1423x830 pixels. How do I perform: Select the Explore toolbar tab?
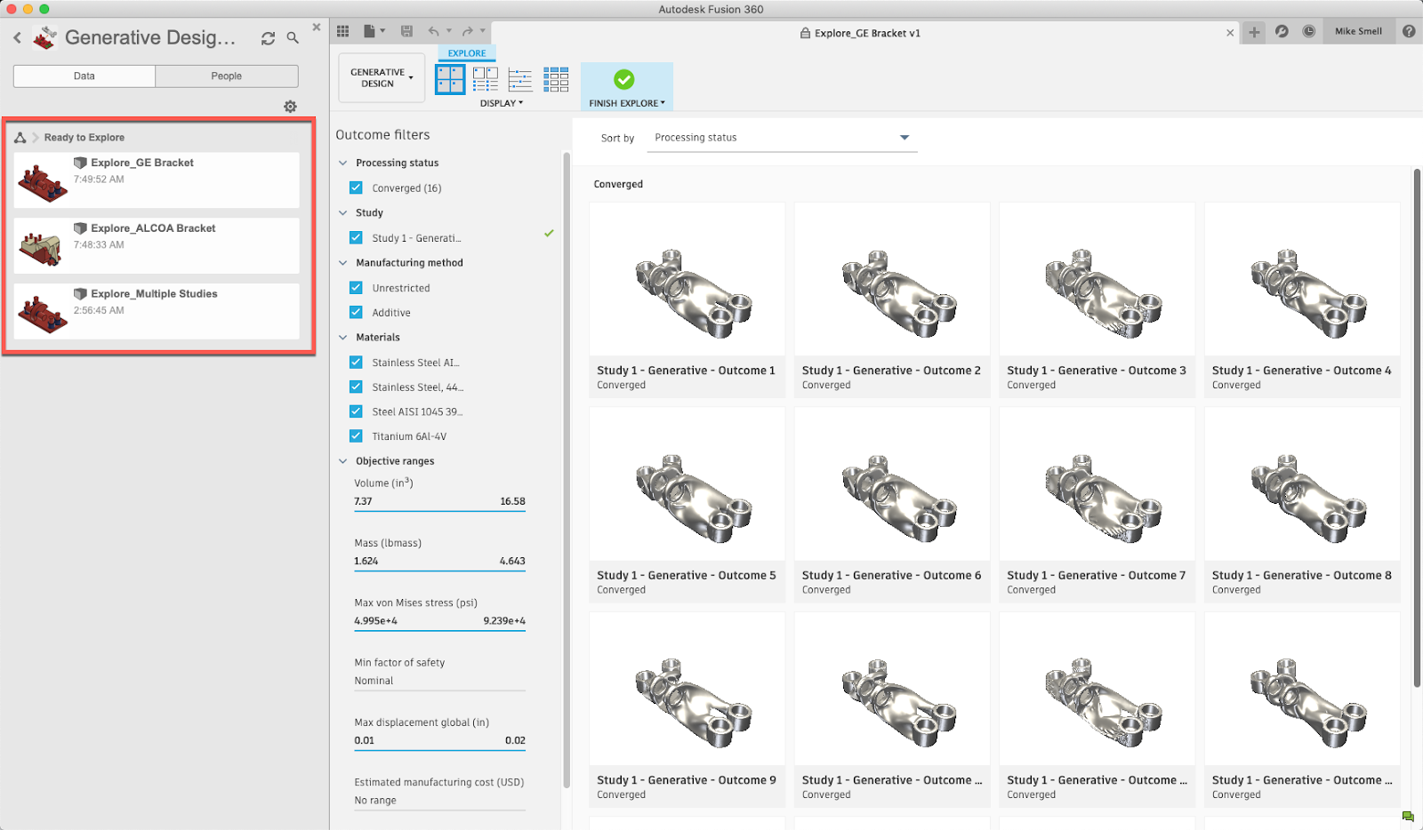pos(467,53)
